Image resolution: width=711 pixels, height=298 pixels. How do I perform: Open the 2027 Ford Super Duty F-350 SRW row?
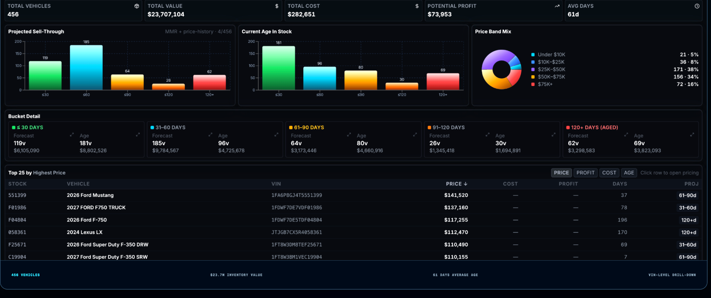point(353,256)
